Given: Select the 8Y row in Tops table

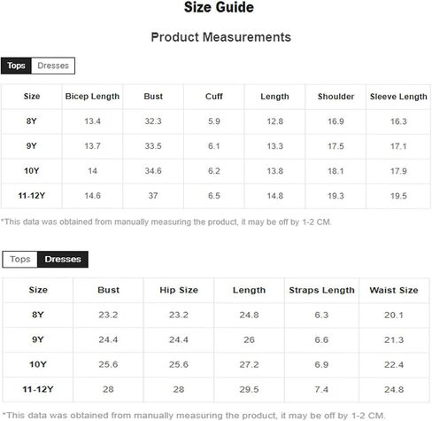Looking at the screenshot, I should coord(216,121).
